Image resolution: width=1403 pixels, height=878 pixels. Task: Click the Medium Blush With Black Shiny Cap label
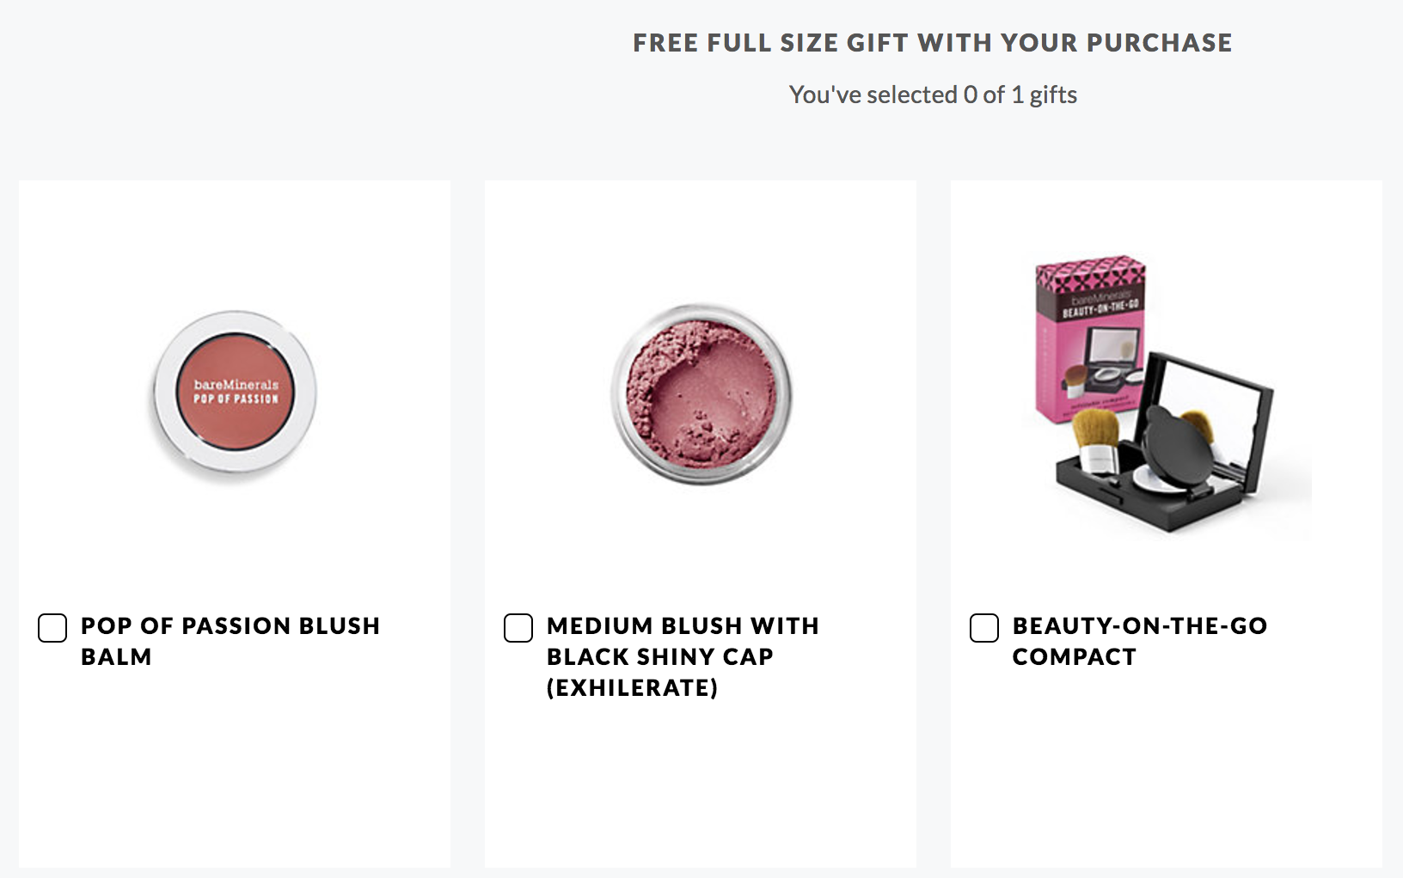(683, 641)
